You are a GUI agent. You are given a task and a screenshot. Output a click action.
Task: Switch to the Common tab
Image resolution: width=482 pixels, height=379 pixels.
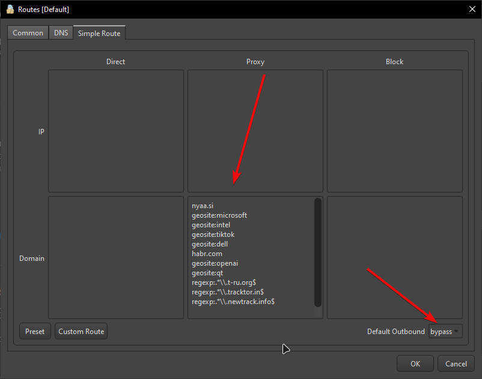click(28, 33)
